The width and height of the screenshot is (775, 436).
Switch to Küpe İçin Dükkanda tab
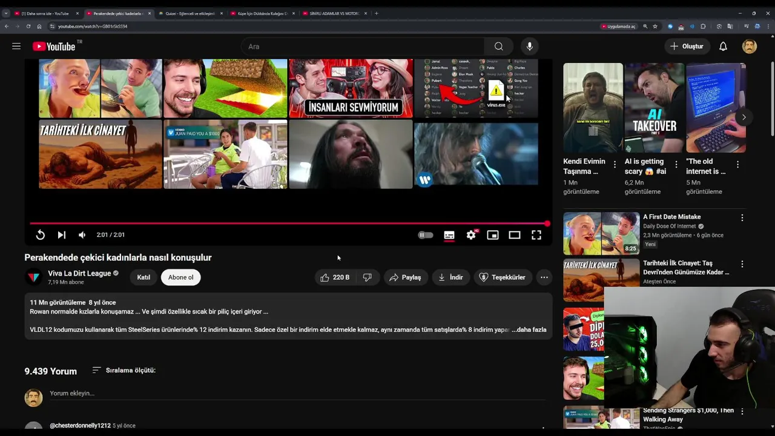262,13
